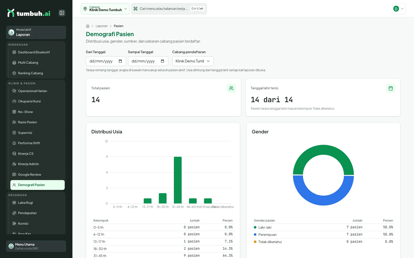Select Demografi Pasien menu item

pos(38,185)
